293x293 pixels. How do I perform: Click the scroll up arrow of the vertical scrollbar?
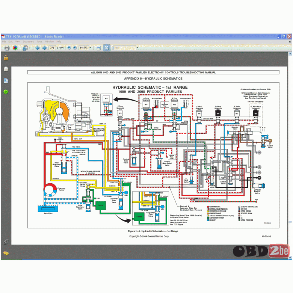(x=290, y=54)
